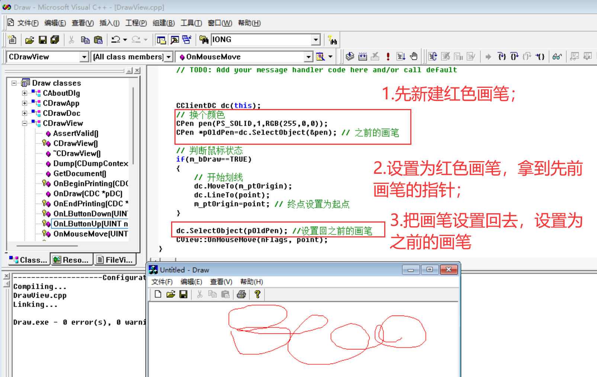597x377 pixels.
Task: Click the red exclamation Execute Program icon
Action: pyautogui.click(x=388, y=57)
